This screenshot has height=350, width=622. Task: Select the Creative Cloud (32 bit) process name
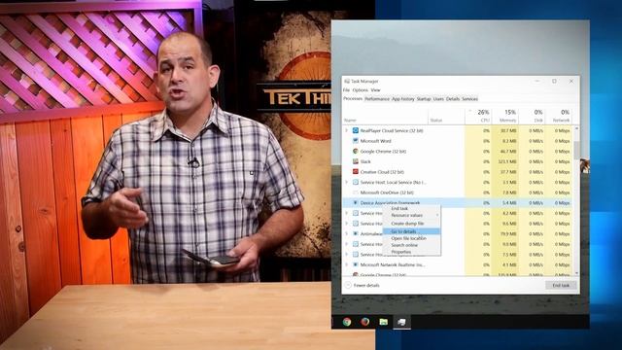pos(382,172)
